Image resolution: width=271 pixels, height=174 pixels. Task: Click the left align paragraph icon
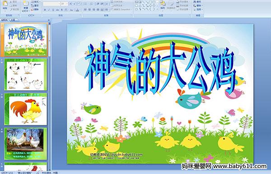pyautogui.click(x=85, y=9)
